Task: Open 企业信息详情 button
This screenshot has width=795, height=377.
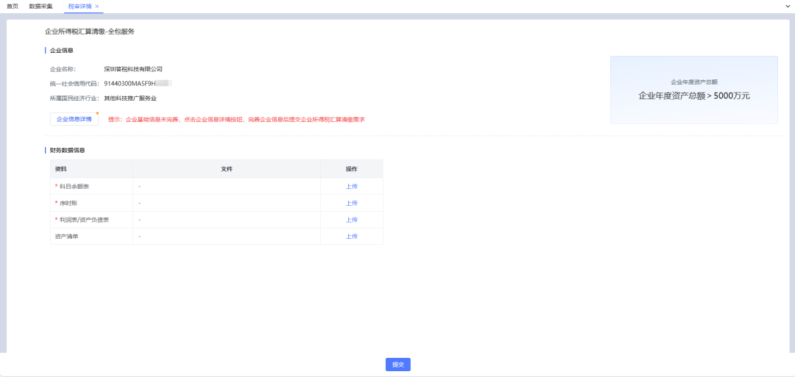Action: coord(74,120)
